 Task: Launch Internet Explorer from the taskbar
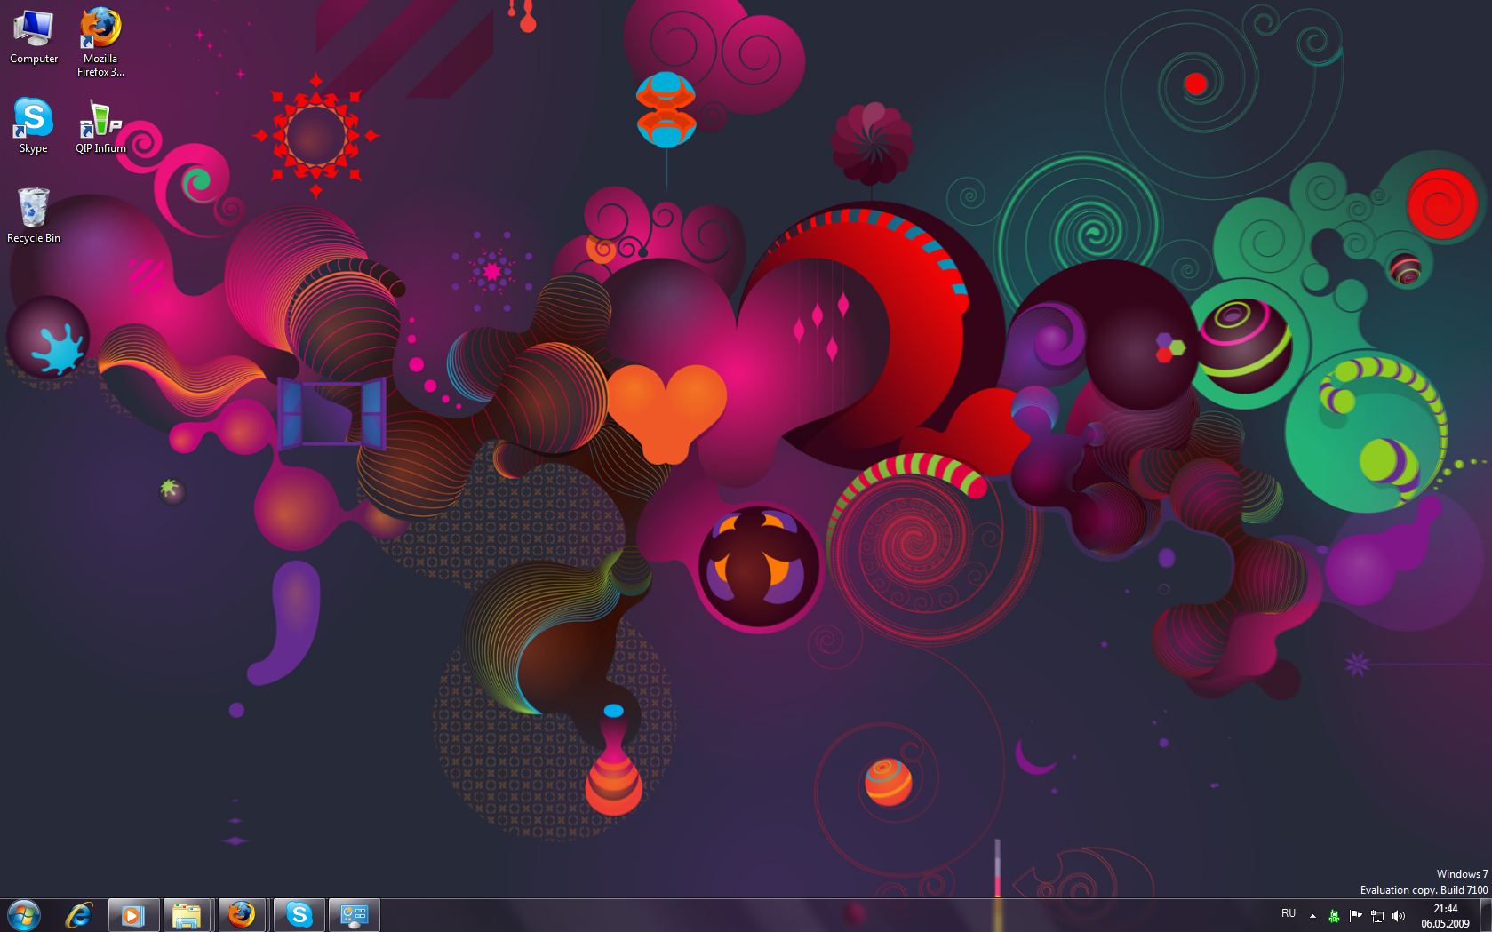(79, 914)
